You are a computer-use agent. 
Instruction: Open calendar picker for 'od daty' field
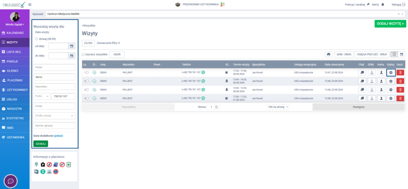pyautogui.click(x=72, y=46)
